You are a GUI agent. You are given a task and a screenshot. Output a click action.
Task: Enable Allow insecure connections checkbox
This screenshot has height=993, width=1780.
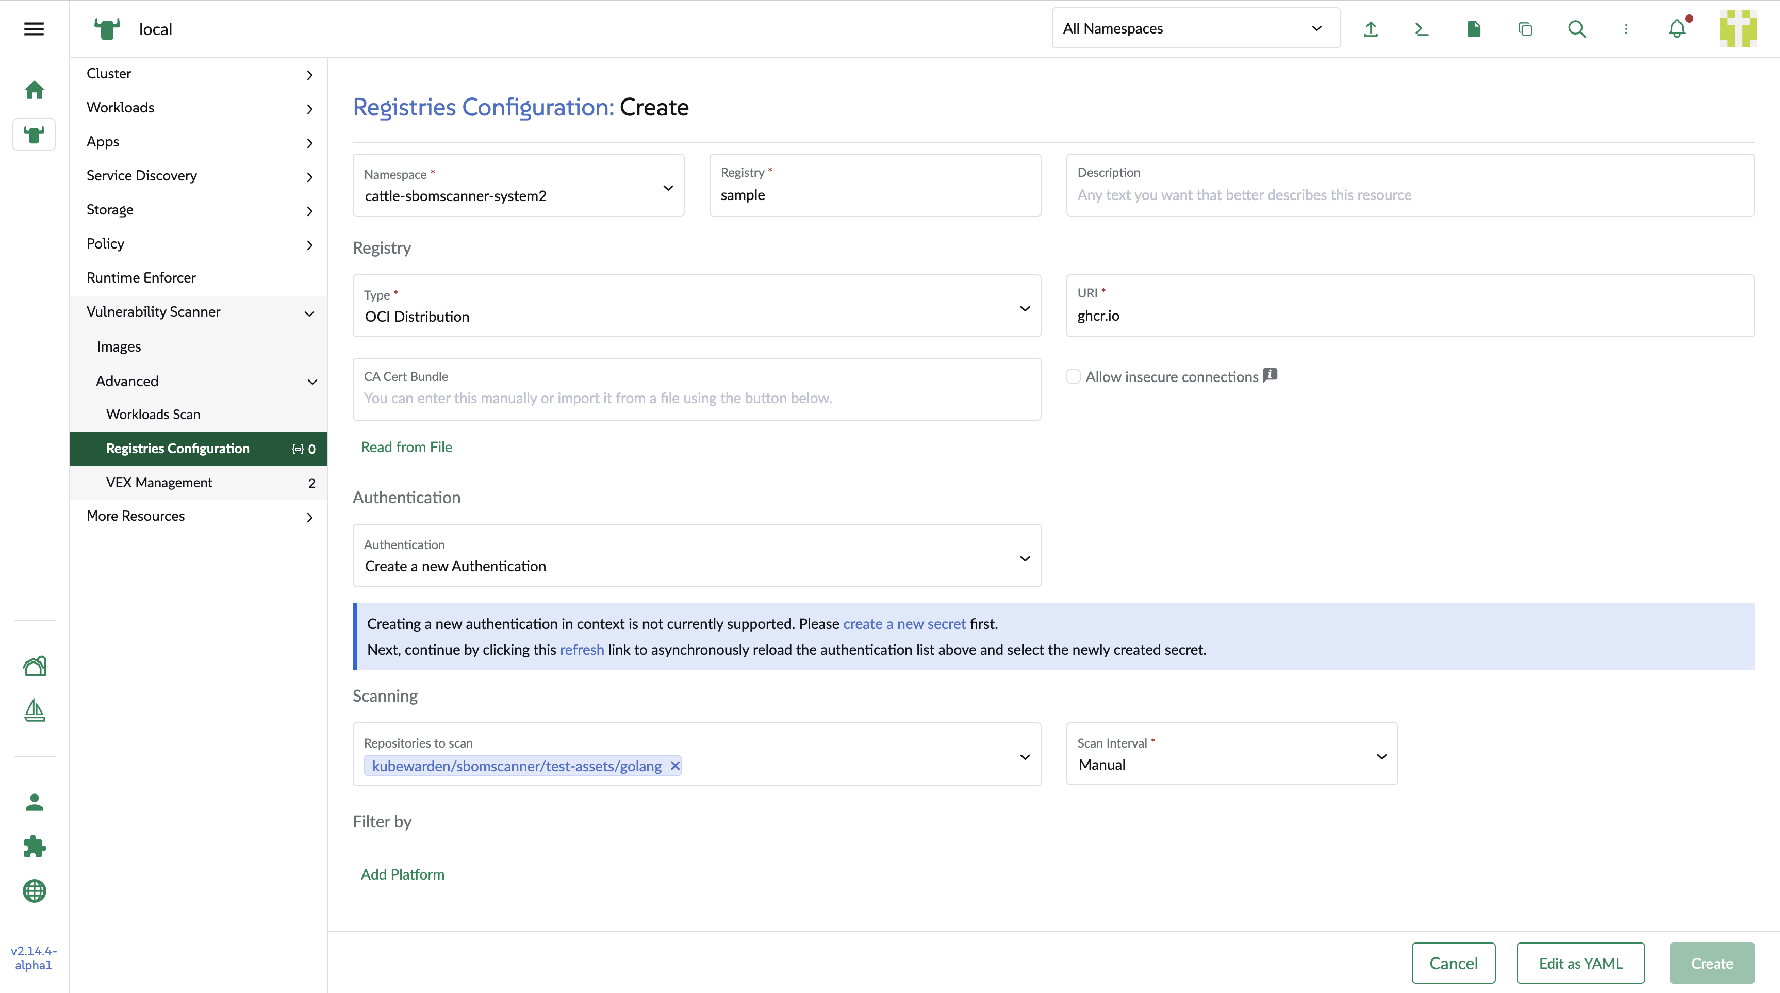click(x=1073, y=376)
